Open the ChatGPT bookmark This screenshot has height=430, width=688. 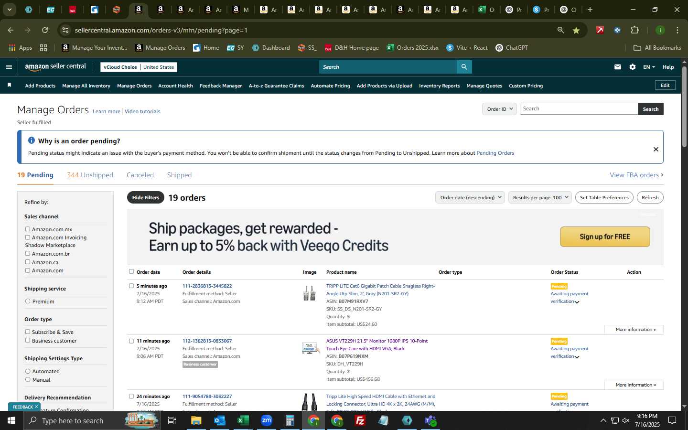[x=512, y=48]
